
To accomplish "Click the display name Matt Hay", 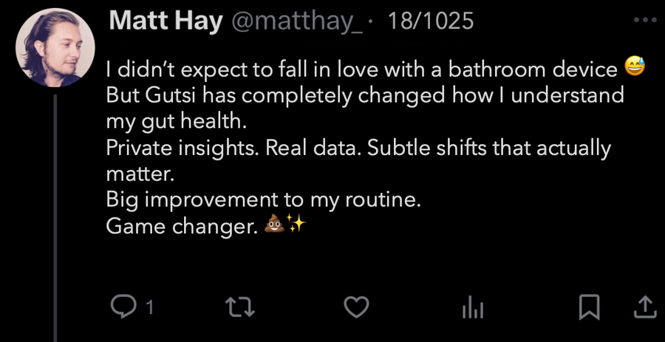I will click(166, 21).
